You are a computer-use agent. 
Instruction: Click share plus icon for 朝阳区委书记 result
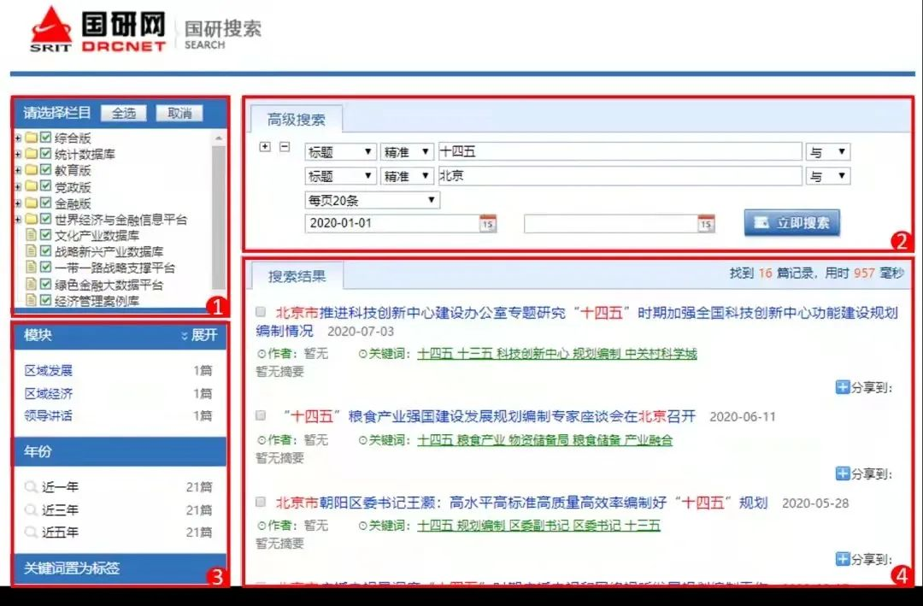point(843,559)
